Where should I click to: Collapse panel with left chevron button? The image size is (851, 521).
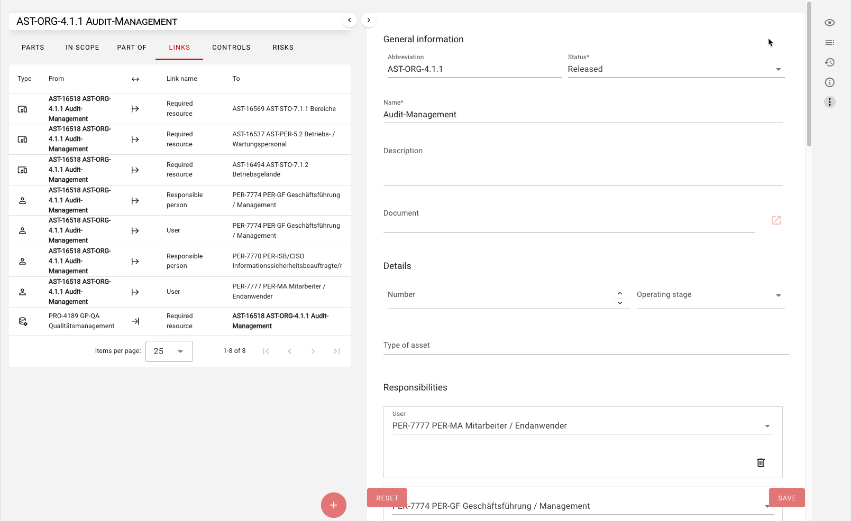[349, 20]
